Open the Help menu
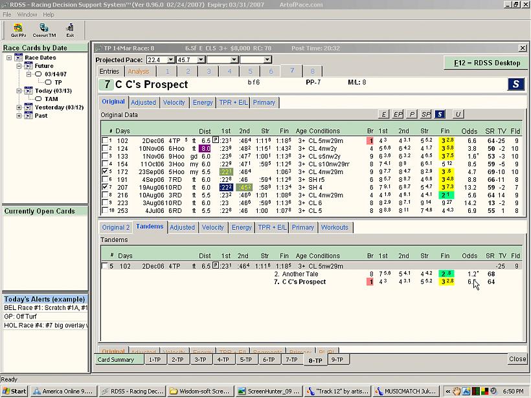This screenshot has height=398, width=531. pos(48,14)
